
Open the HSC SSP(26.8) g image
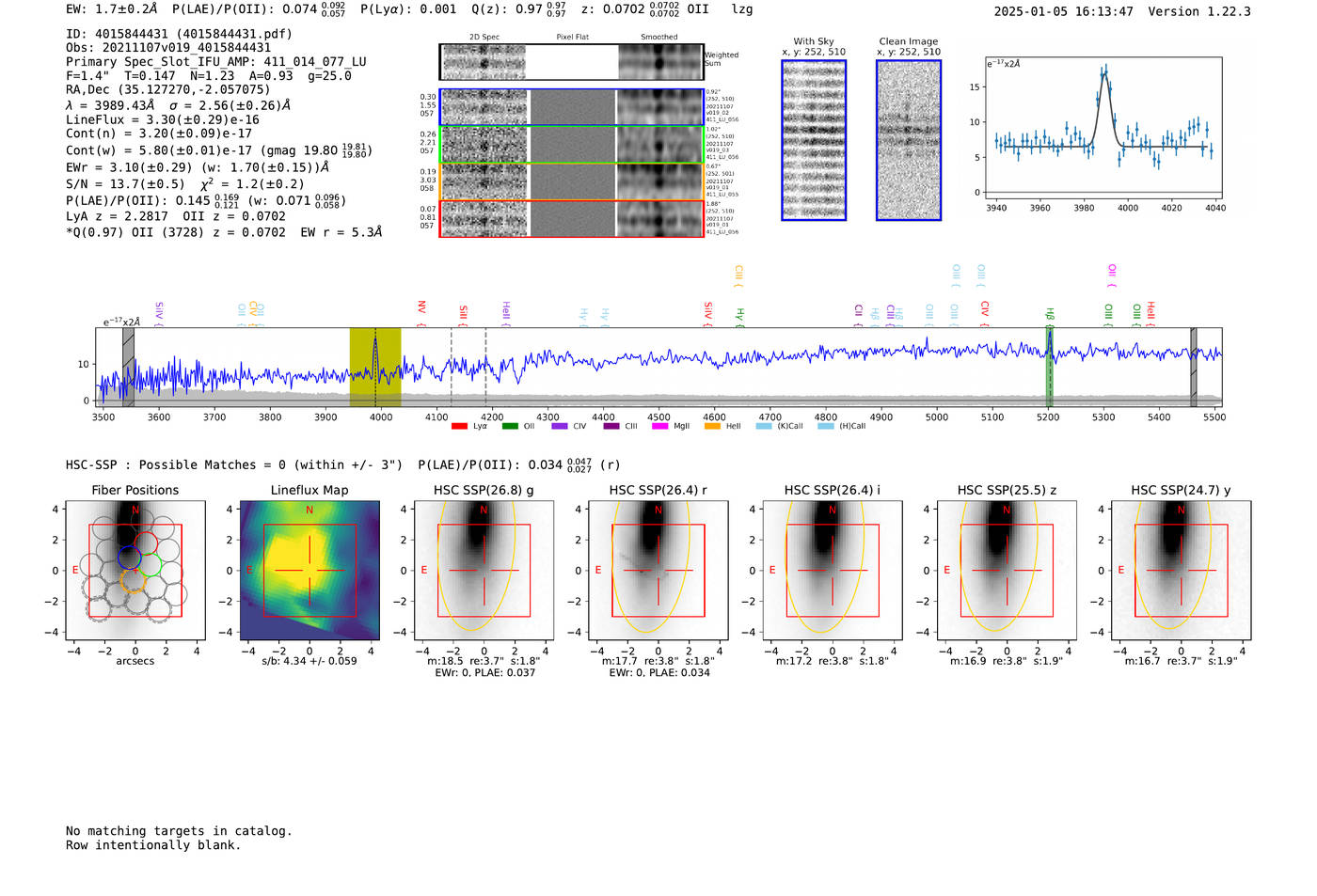pyautogui.click(x=484, y=571)
